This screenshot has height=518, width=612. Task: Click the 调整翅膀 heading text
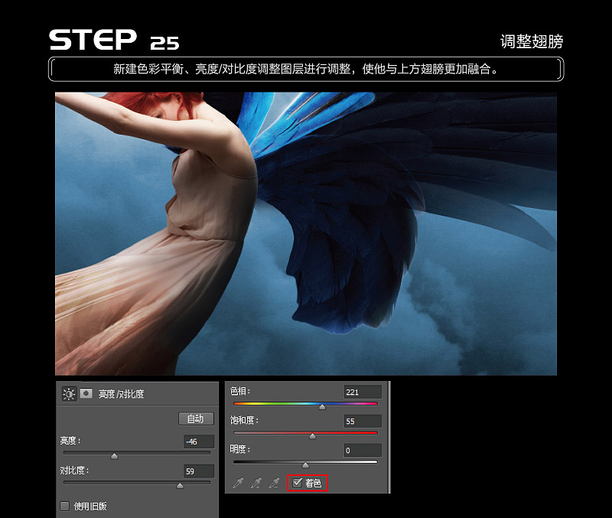pyautogui.click(x=532, y=41)
